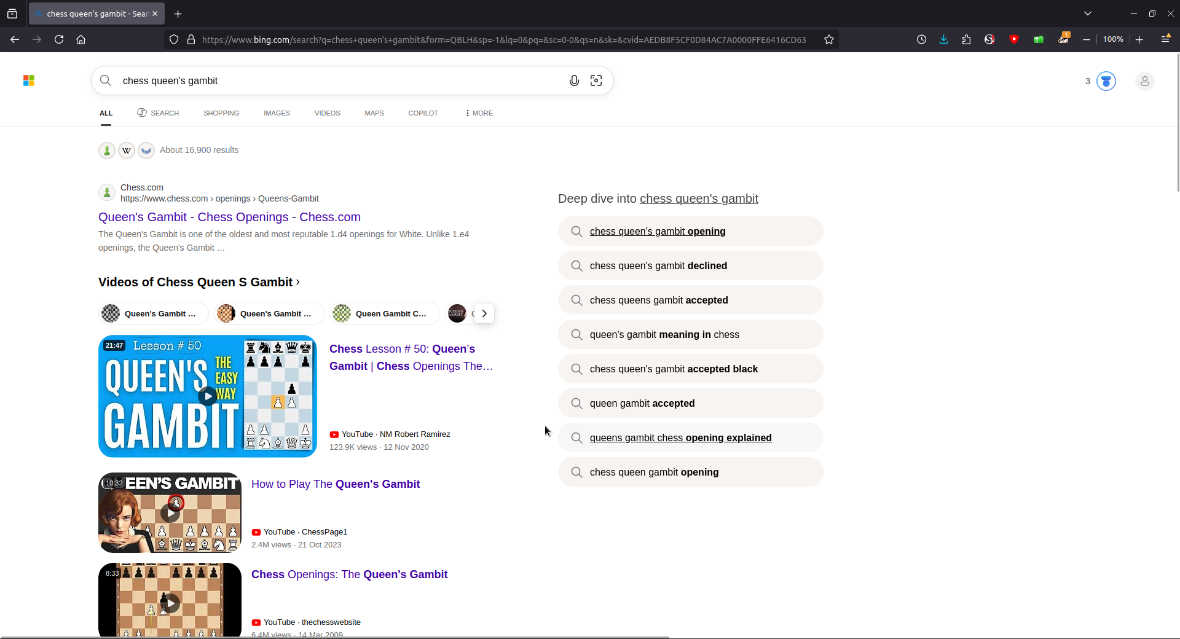Click the red YouTube extension icon
1180x639 pixels.
[1014, 39]
